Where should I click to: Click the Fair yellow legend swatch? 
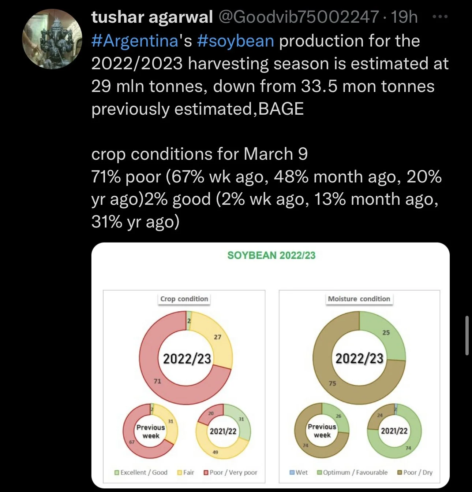(180, 473)
